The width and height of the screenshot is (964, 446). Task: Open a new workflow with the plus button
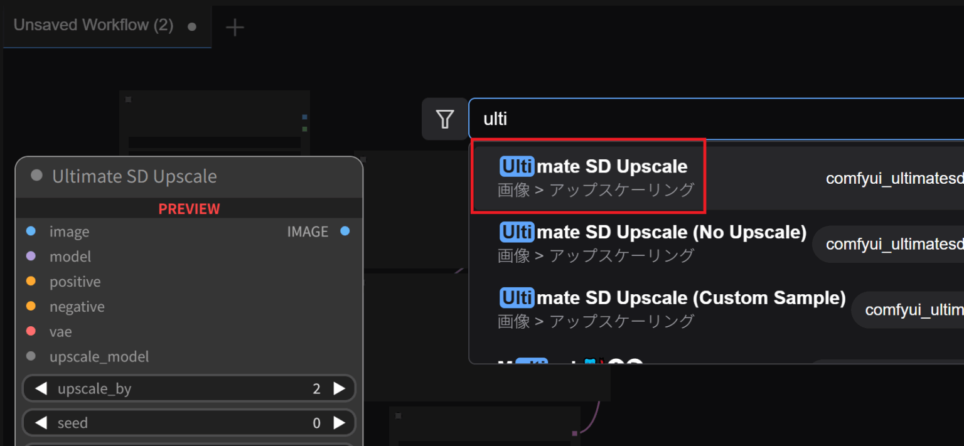(235, 27)
